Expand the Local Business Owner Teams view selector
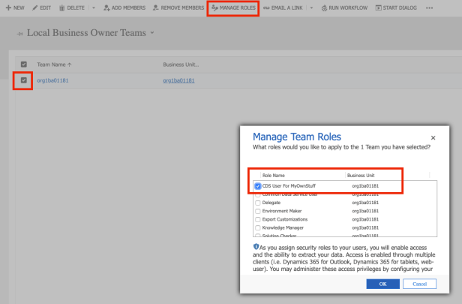Image resolution: width=462 pixels, height=304 pixels. click(x=152, y=33)
